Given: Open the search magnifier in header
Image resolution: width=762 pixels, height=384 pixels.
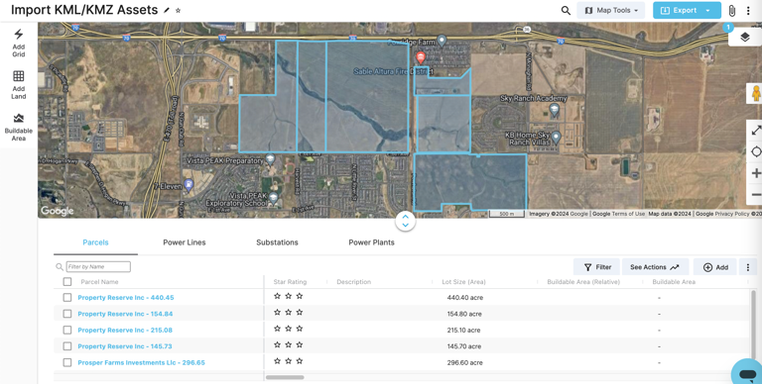Looking at the screenshot, I should pyautogui.click(x=566, y=10).
